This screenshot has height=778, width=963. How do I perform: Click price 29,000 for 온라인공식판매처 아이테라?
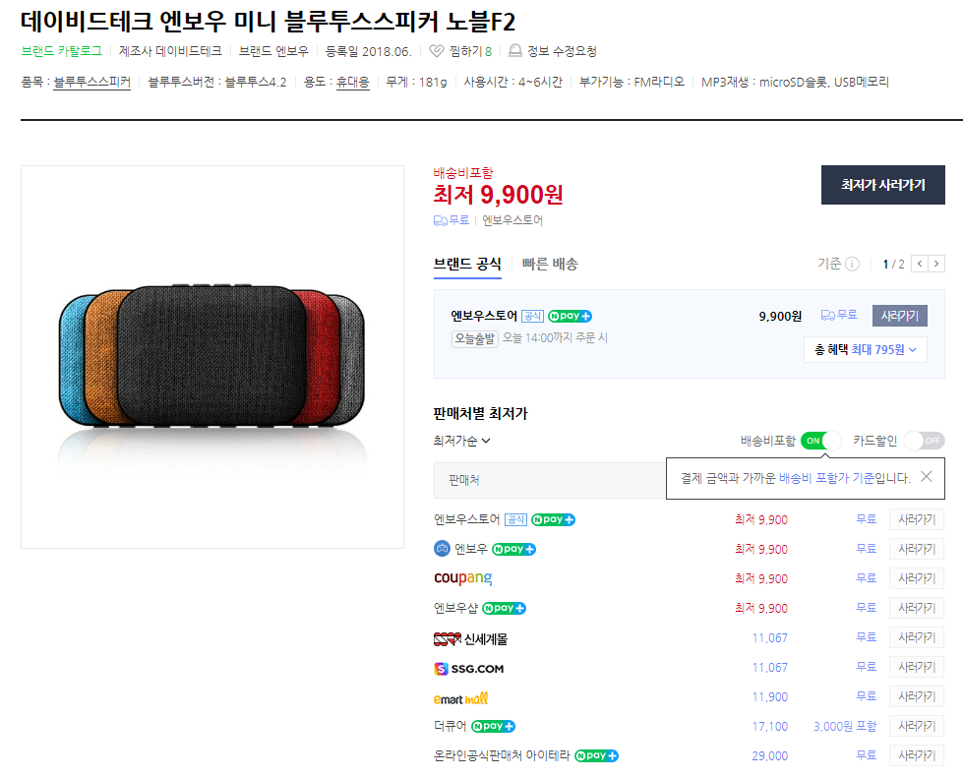pyautogui.click(x=769, y=756)
